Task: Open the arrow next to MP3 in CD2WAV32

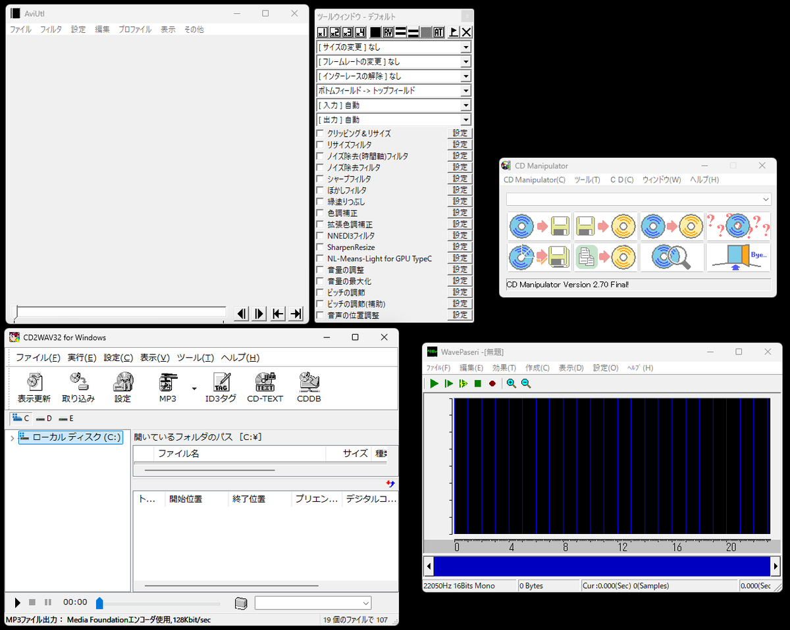Action: pyautogui.click(x=194, y=388)
